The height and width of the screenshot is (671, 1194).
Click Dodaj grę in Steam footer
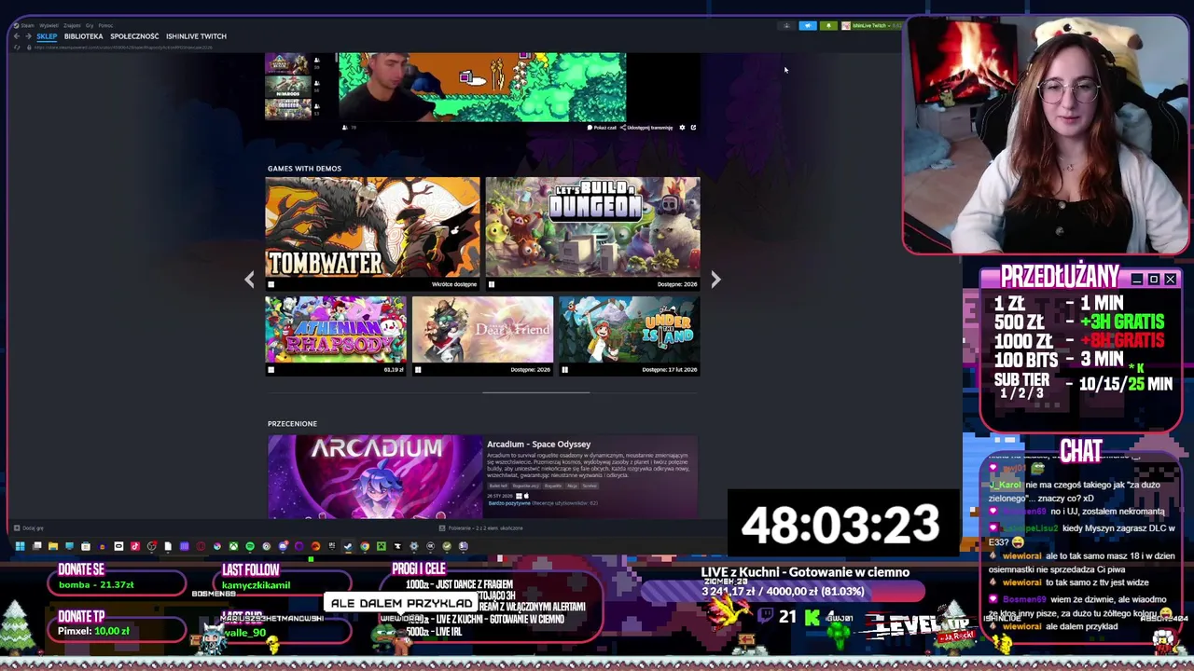tap(29, 528)
